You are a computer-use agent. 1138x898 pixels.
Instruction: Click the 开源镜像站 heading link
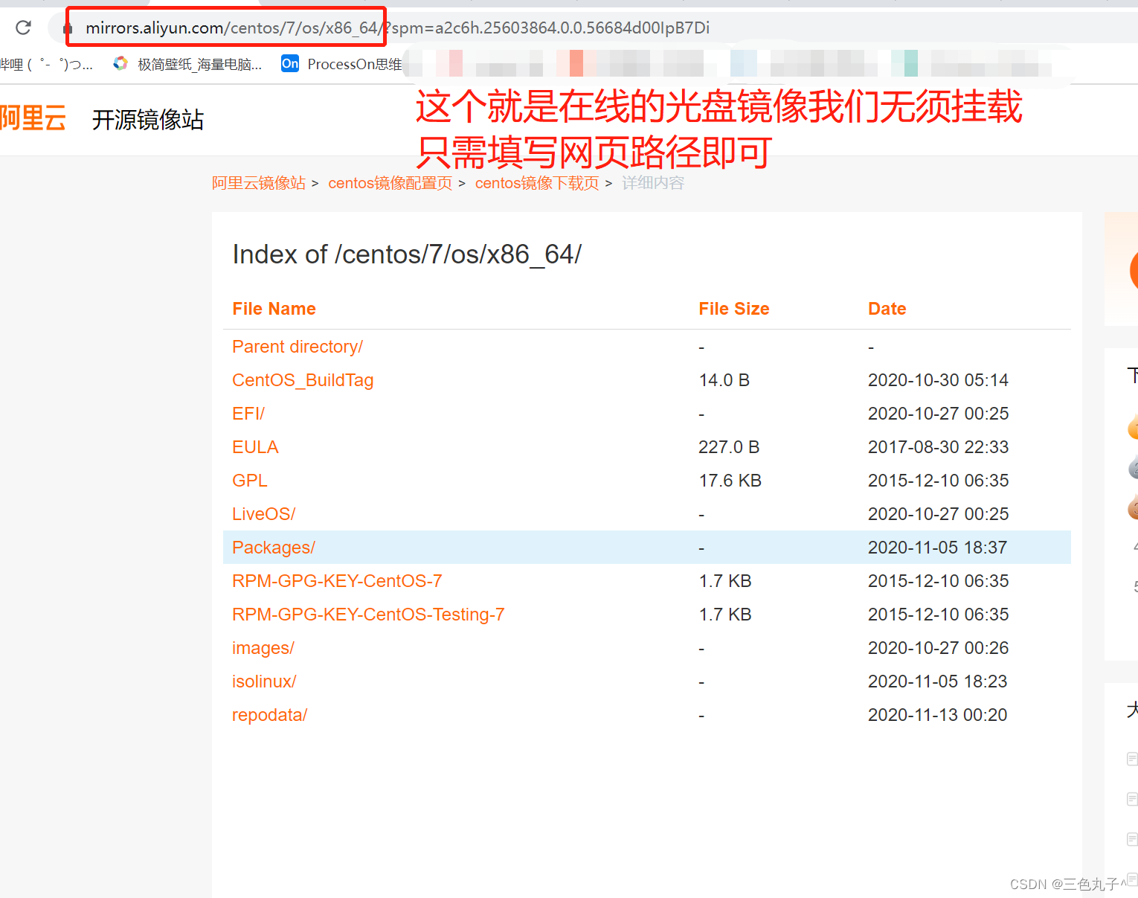pos(148,120)
